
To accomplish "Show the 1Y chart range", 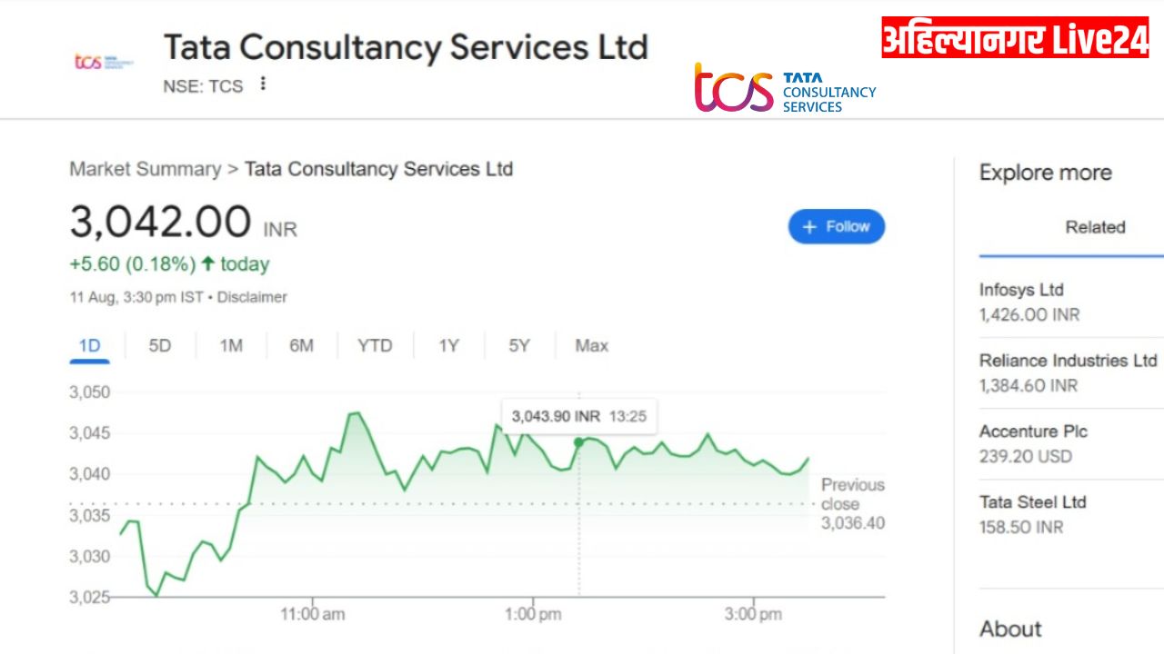I will point(448,346).
